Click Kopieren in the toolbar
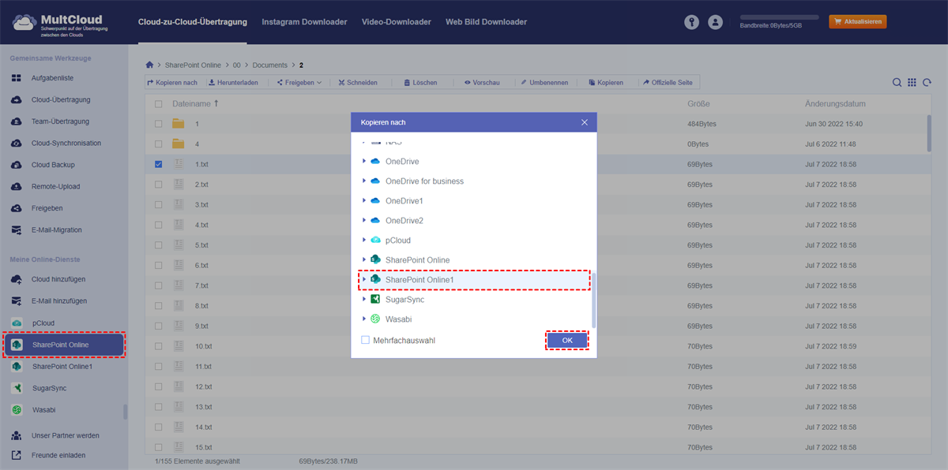Screen dimensions: 948x470 (x=605, y=83)
